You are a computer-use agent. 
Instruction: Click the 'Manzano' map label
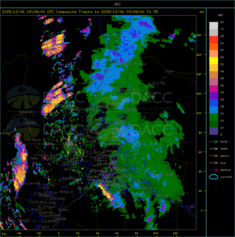(24, 220)
